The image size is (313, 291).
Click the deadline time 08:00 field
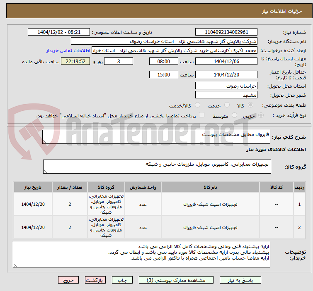163,61
